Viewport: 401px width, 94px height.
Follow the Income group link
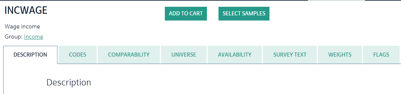[34, 37]
